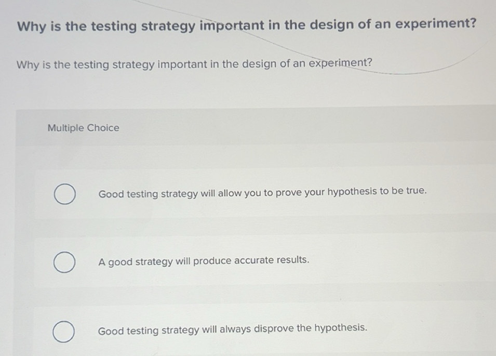Click the empty circle beside the middle answer
496x356 pixels.
coord(64,262)
